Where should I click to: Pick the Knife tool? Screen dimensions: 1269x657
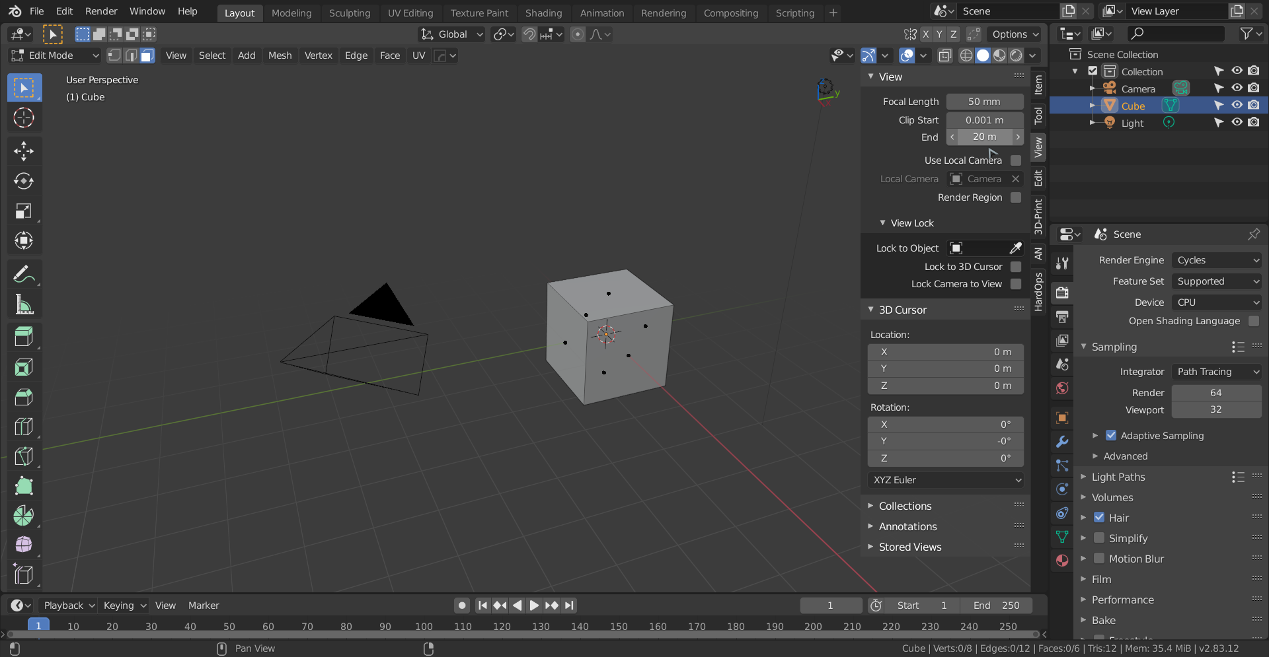[x=24, y=456]
